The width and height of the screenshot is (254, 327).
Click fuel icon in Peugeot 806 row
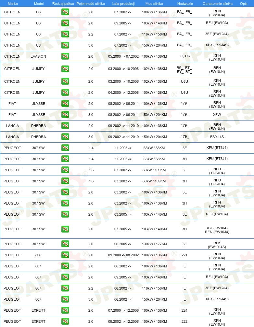pyautogui.click(x=65, y=255)
